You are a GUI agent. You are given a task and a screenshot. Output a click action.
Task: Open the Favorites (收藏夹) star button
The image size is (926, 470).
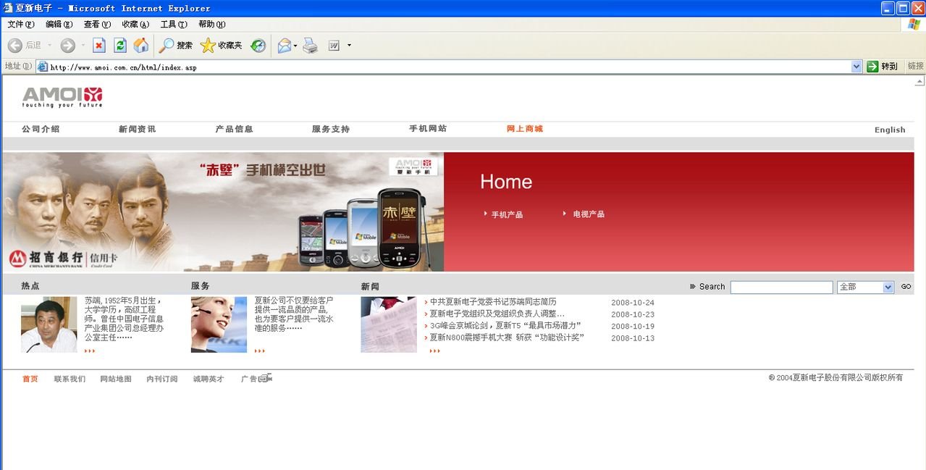[x=221, y=46]
